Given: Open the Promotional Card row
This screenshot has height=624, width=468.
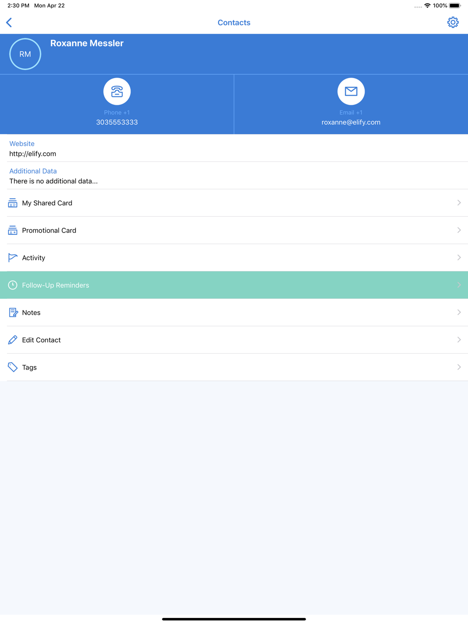Looking at the screenshot, I should pyautogui.click(x=234, y=230).
